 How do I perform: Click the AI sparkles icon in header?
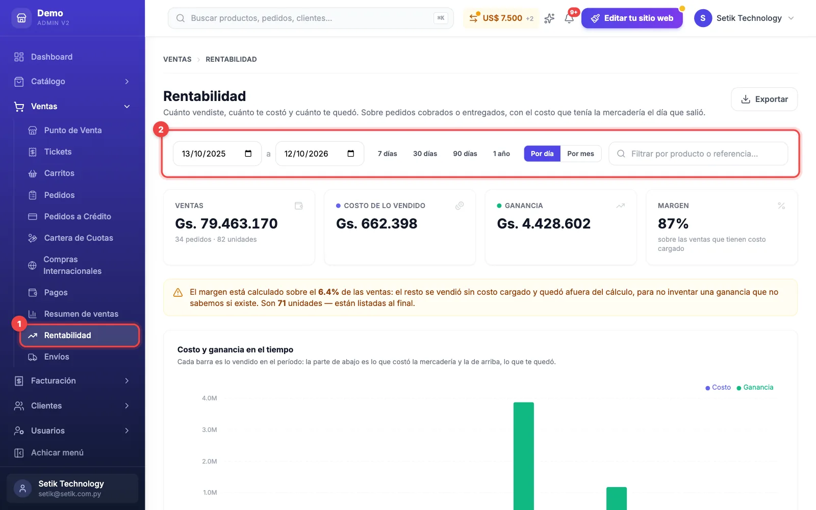pyautogui.click(x=549, y=18)
